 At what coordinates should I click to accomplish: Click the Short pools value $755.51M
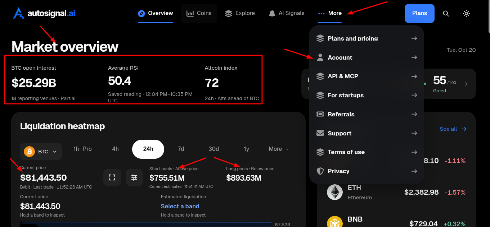point(167,178)
